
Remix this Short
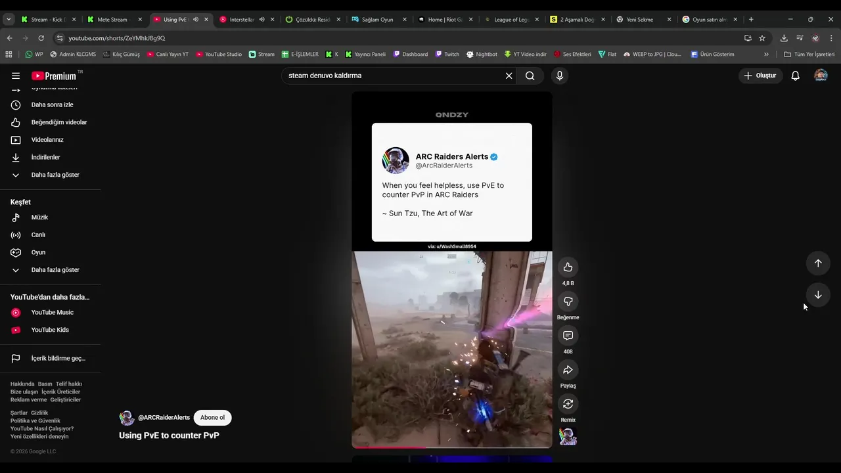pos(568,403)
